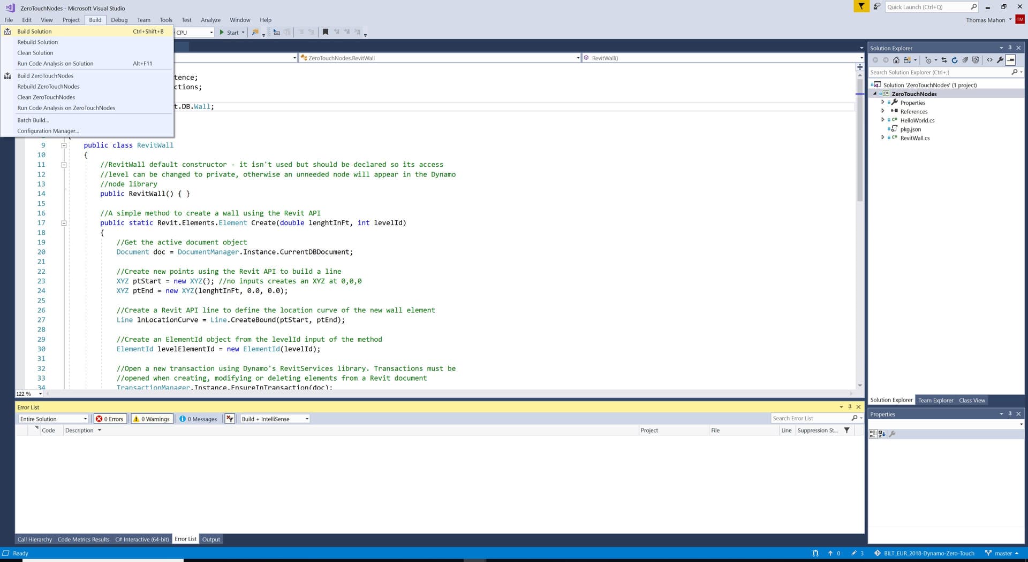Click the Find in Files toolbar icon

tap(255, 32)
